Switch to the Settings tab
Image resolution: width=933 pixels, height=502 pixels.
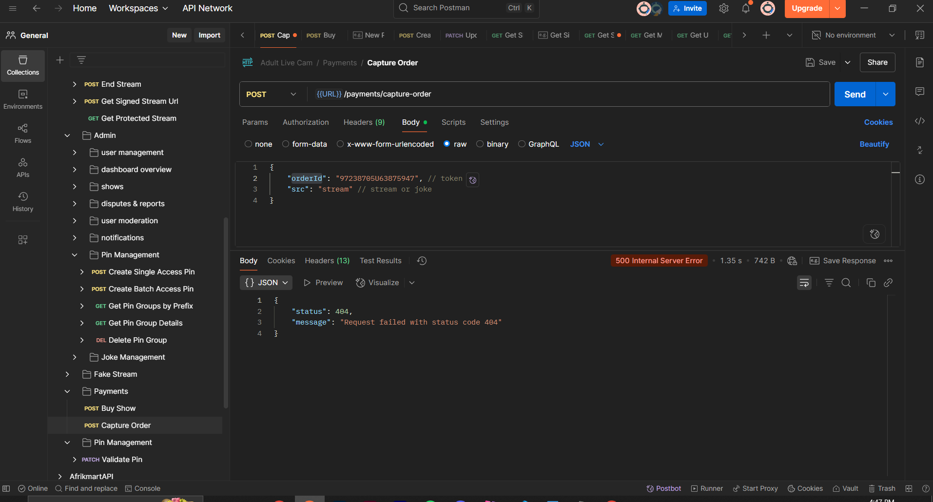tap(494, 122)
